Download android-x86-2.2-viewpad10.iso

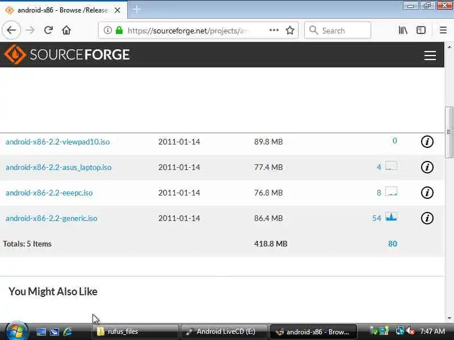coord(58,142)
